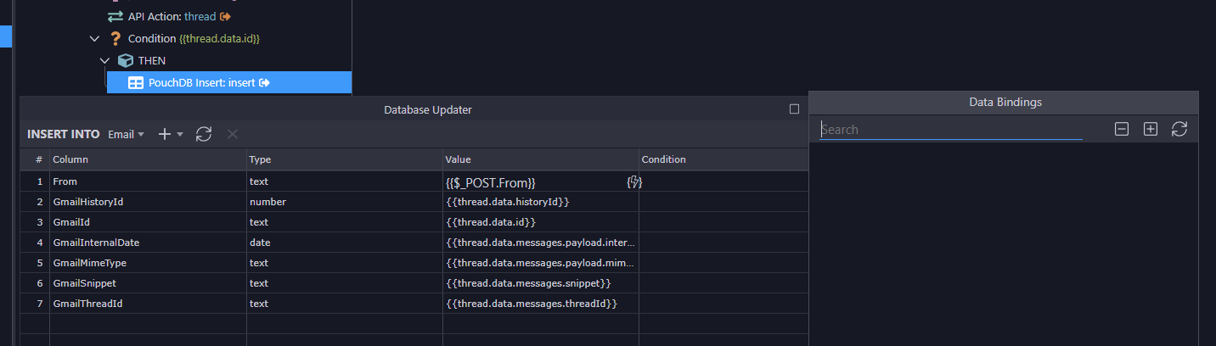Select the GmailSnippet column row
This screenshot has width=1216, height=346.
pos(84,283)
